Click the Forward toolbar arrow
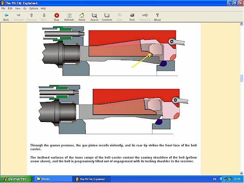 (x=19, y=17)
